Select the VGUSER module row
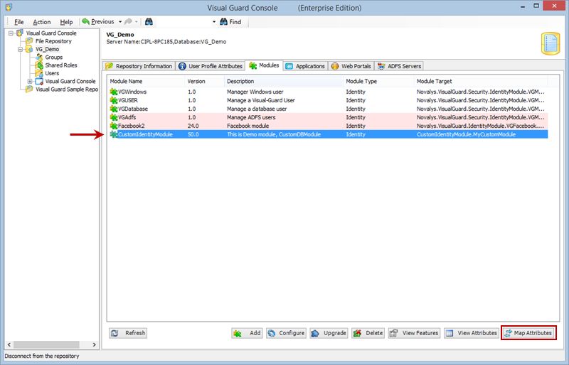Screen dimensions: 569x365 (329, 100)
